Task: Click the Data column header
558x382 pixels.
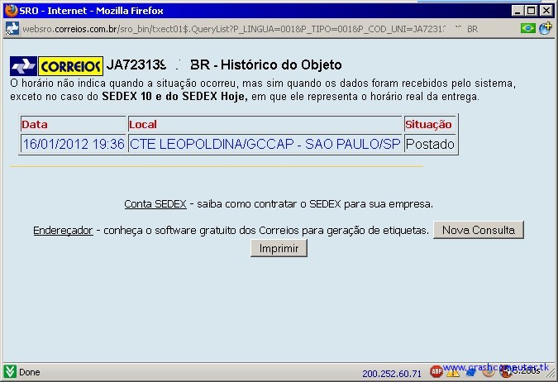Action: 74,125
